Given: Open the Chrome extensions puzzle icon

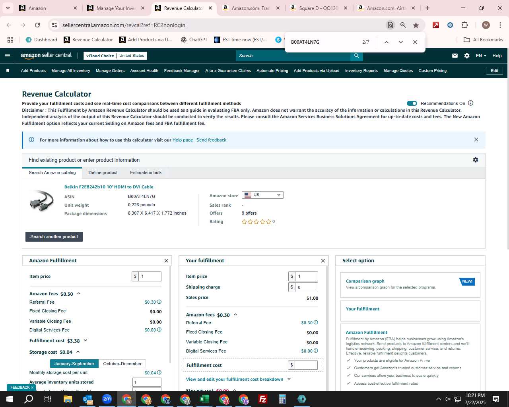Looking at the screenshot, I should point(464,25).
